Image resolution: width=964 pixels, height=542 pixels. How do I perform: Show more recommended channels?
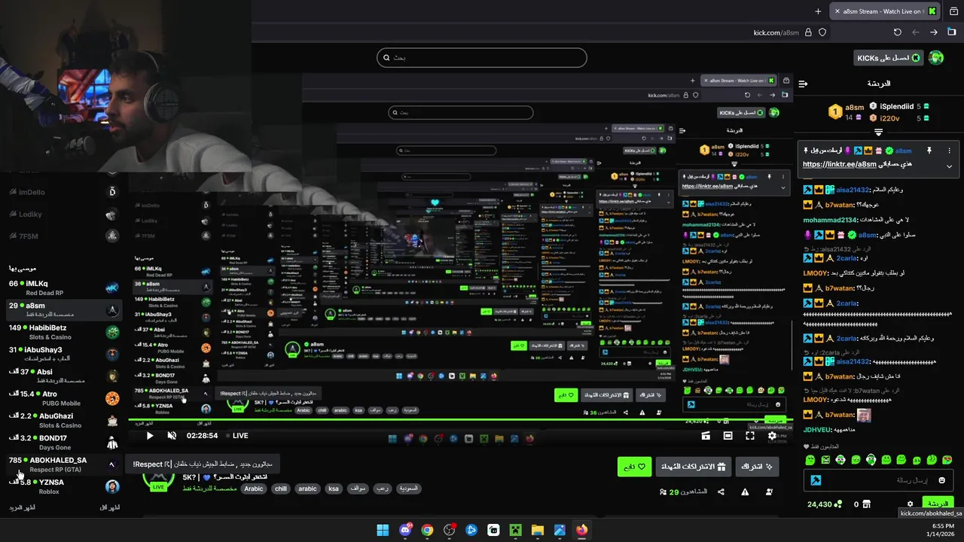click(21, 508)
